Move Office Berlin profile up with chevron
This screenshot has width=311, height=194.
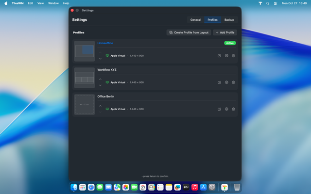(x=101, y=106)
